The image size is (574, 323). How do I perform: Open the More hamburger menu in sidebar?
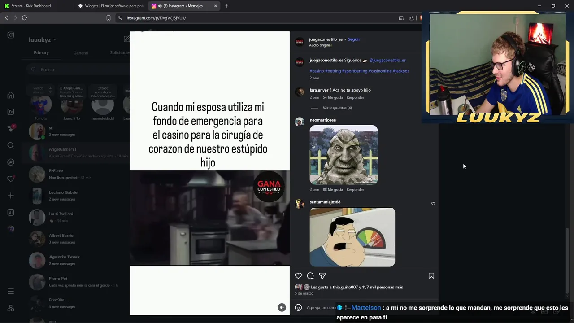(11, 292)
